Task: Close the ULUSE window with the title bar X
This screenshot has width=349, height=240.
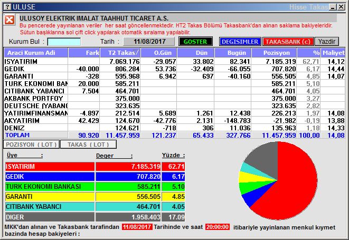Action: pyautogui.click(x=341, y=7)
